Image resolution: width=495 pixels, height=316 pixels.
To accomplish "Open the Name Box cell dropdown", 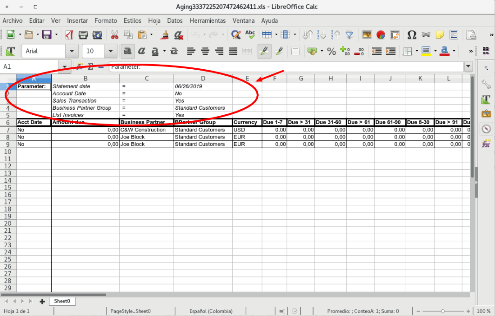I will pos(65,66).
